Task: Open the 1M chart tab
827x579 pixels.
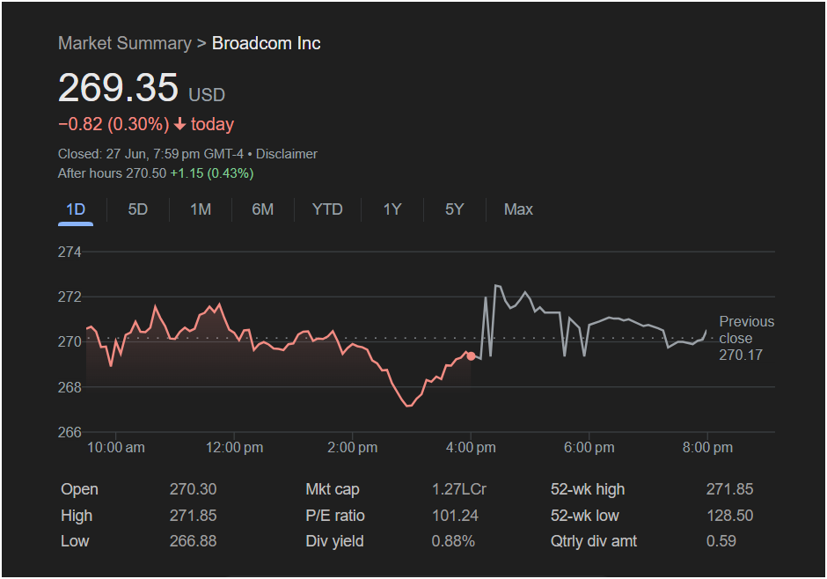Action: (201, 209)
